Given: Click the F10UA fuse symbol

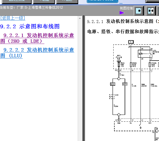Looking at the screenshot, I should point(150,64).
